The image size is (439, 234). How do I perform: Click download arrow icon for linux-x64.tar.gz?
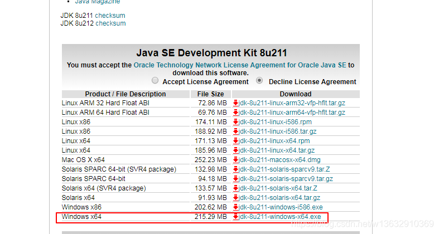pyautogui.click(x=236, y=150)
